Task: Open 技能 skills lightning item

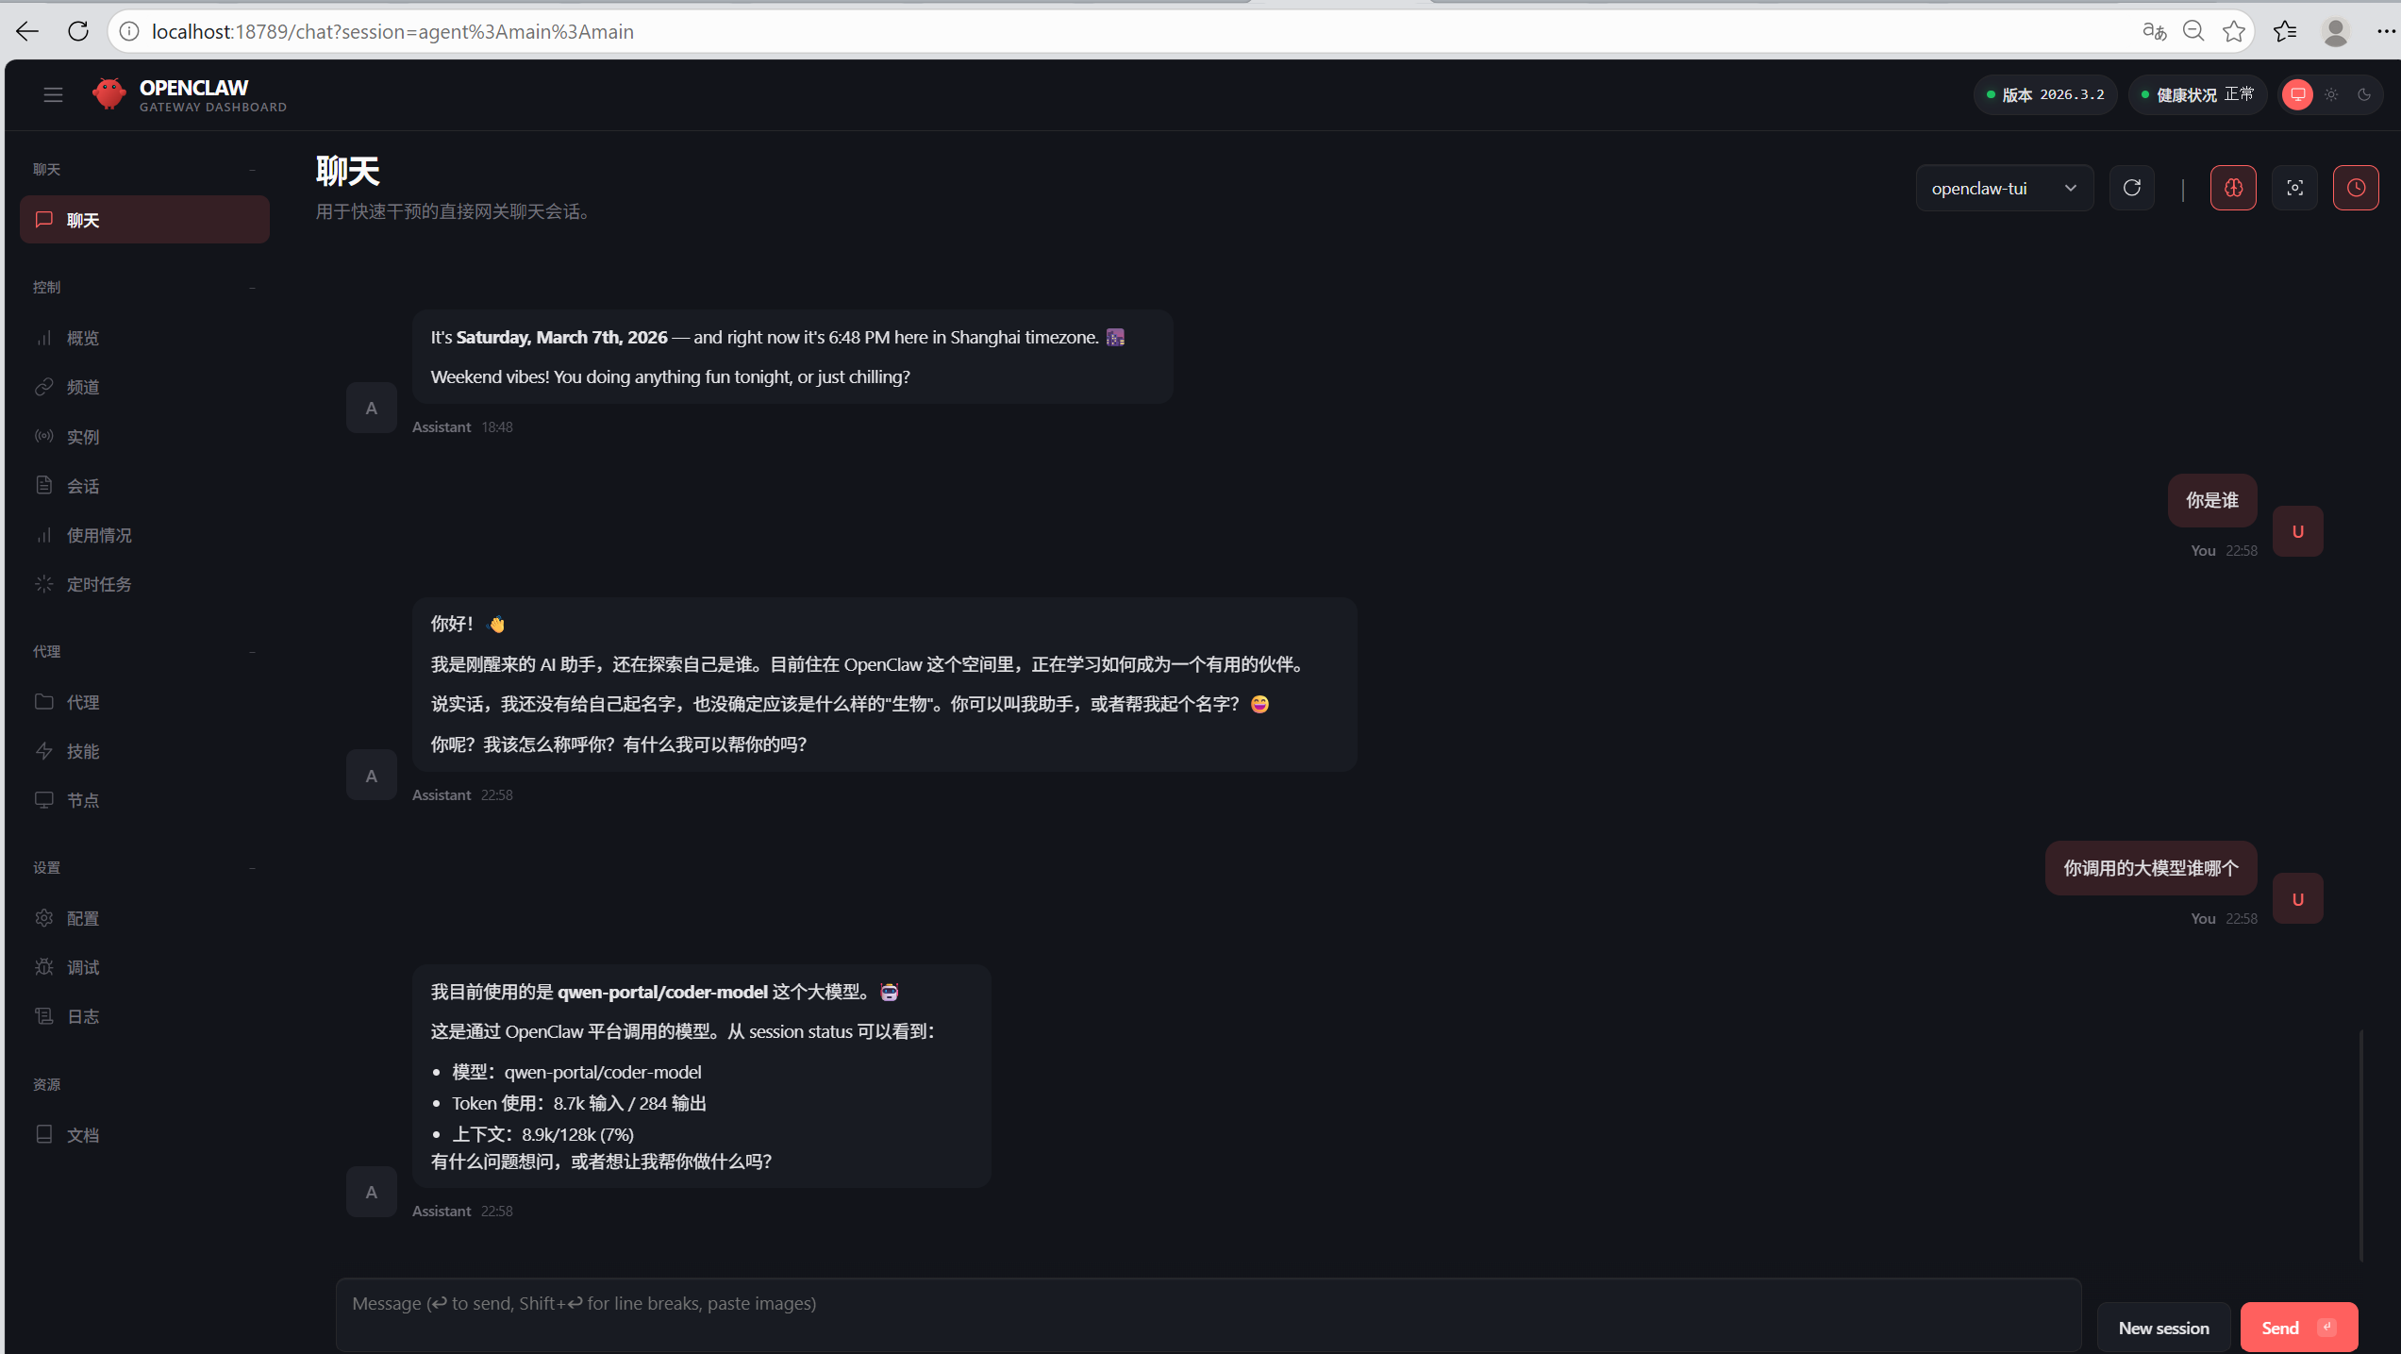Action: pos(83,751)
